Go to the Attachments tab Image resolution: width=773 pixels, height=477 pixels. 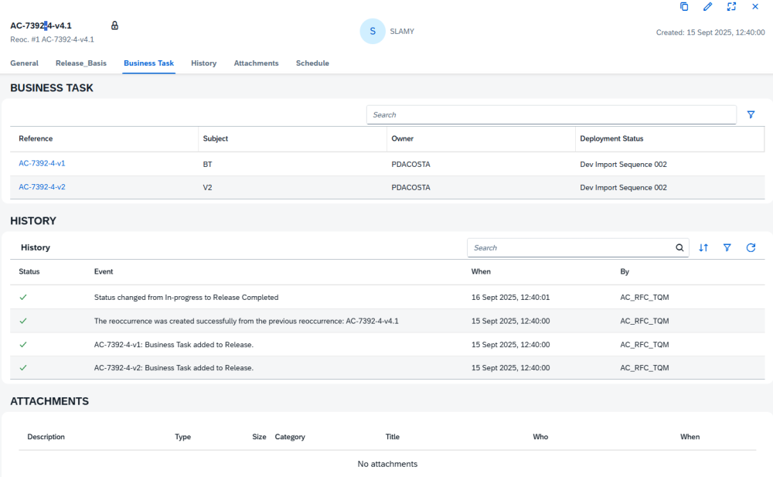click(256, 63)
